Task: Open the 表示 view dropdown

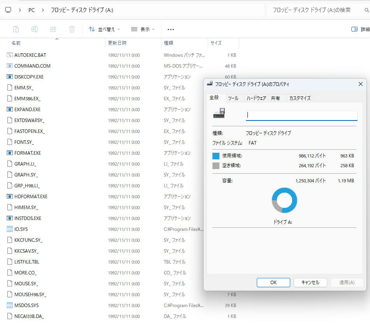Action: coord(143,29)
